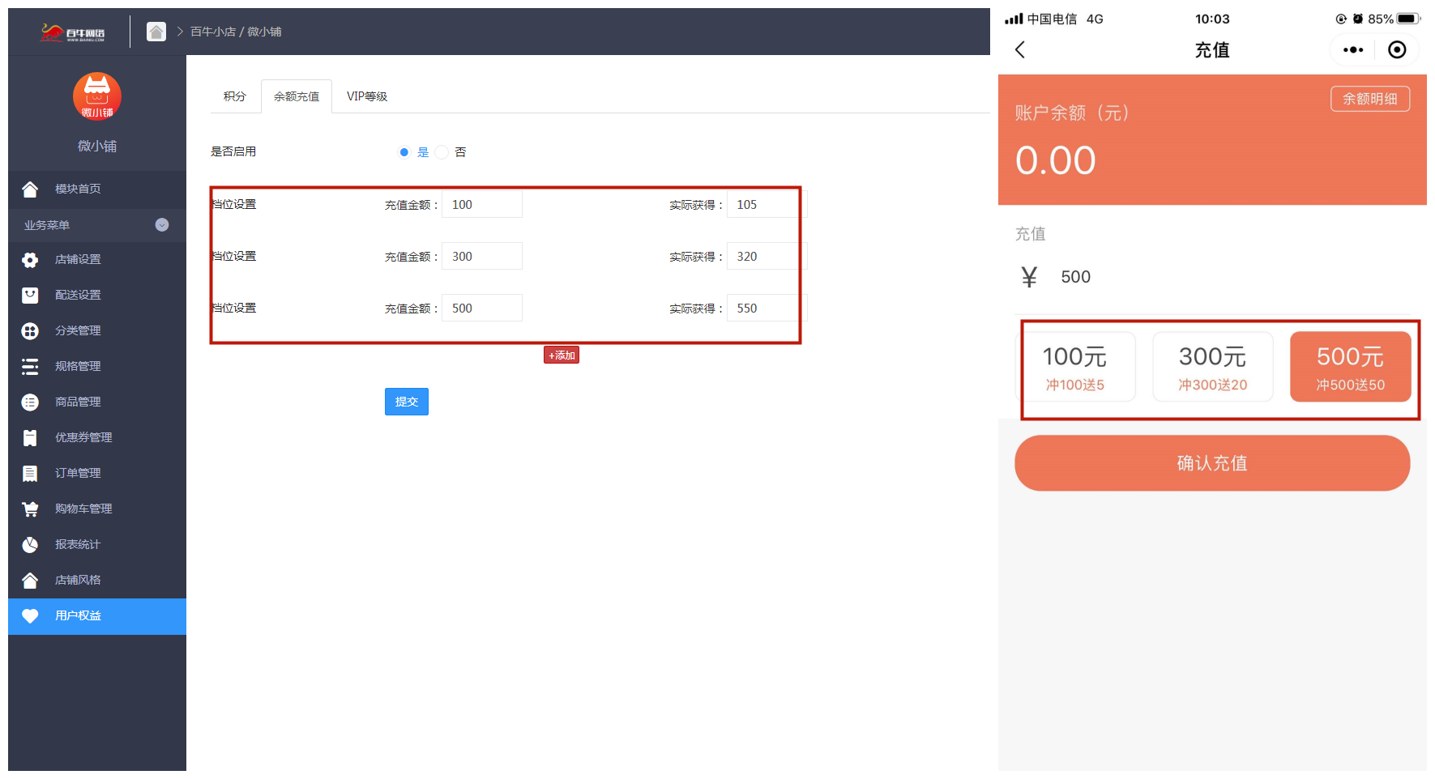Click the 分类管理 icon in the sidebar
This screenshot has height=779, width=1435.
click(30, 330)
